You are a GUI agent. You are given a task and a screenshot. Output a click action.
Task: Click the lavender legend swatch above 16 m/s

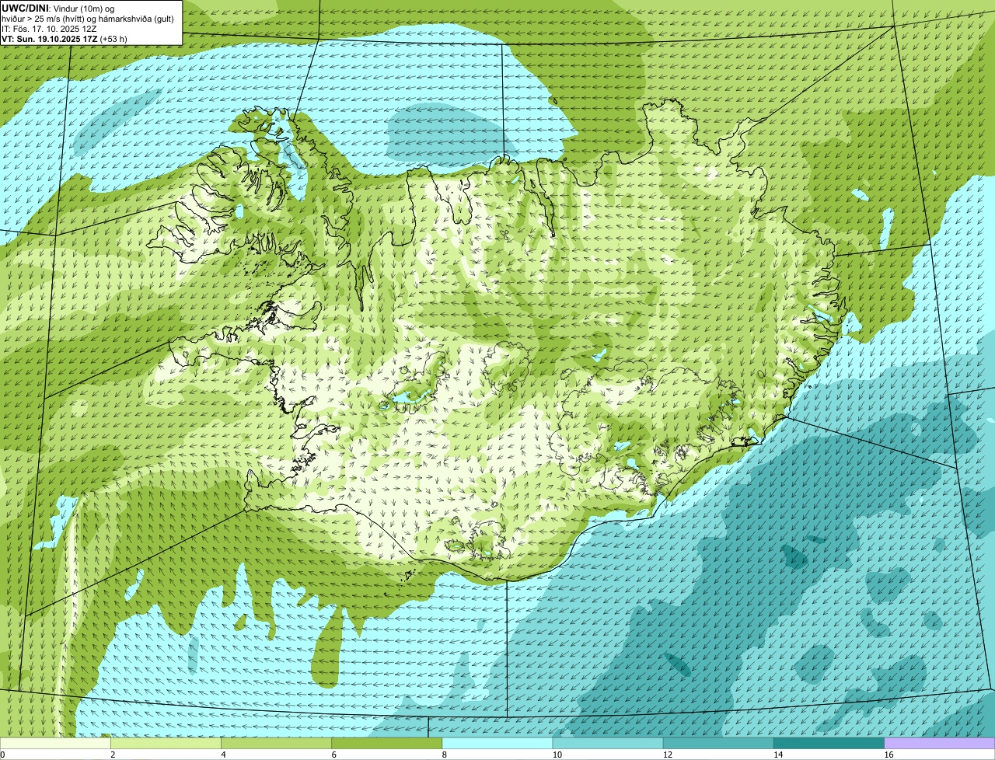940,743
